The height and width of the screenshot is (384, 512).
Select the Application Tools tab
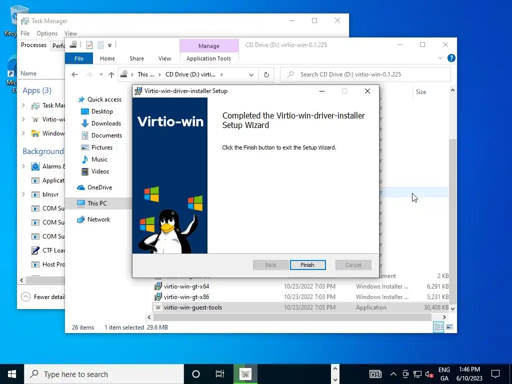point(208,58)
